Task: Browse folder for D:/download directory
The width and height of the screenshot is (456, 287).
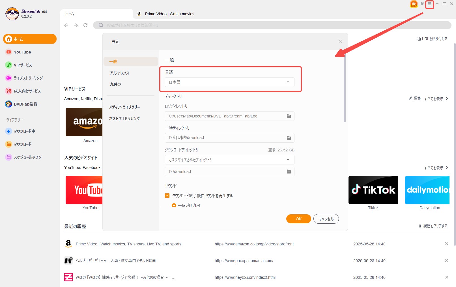Action: click(289, 172)
